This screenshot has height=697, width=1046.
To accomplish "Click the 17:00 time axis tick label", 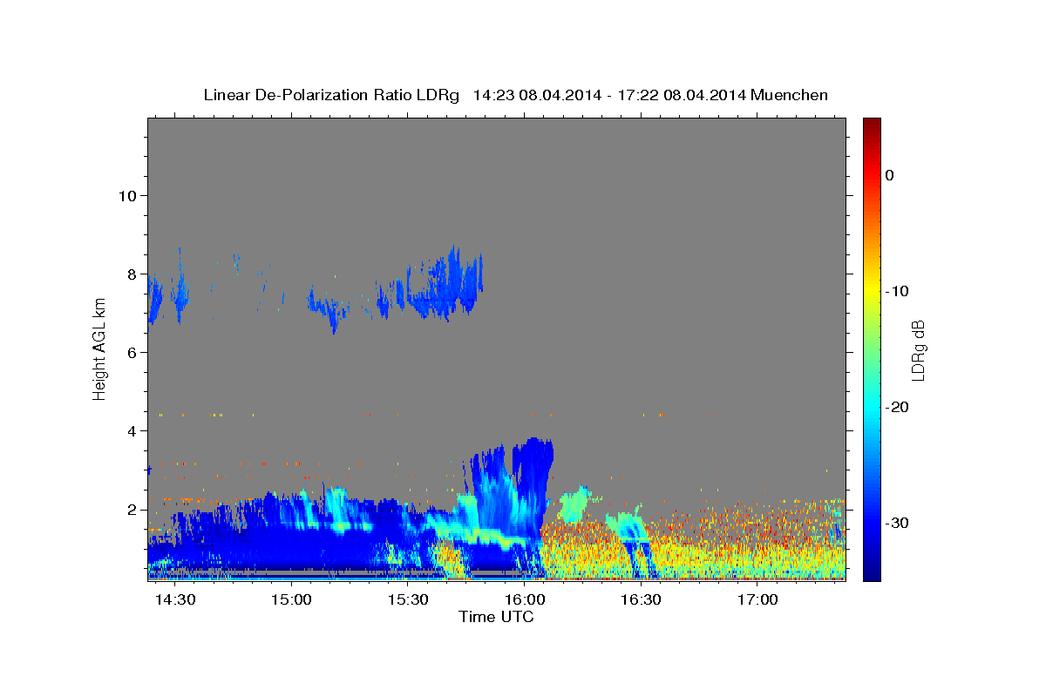I will [757, 600].
